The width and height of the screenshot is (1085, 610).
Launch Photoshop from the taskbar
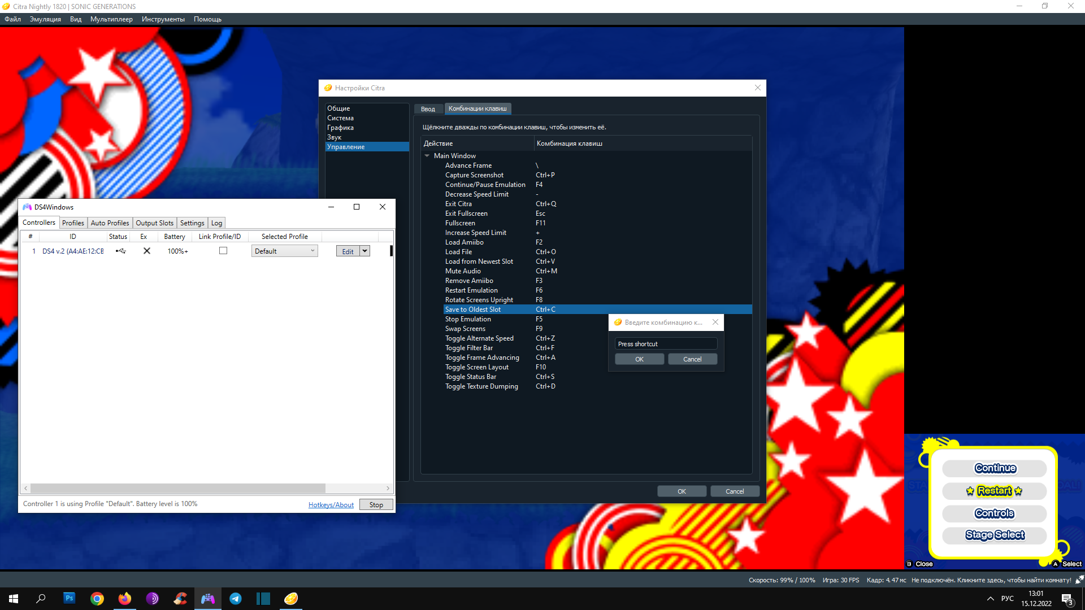tap(69, 598)
